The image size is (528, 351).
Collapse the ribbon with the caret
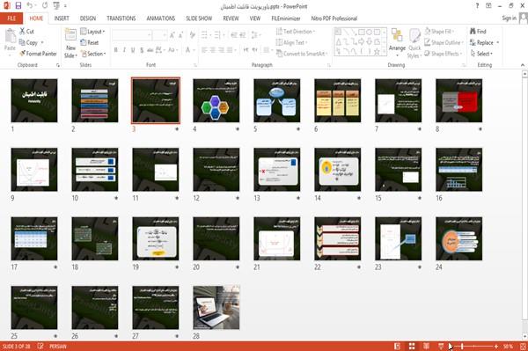[x=523, y=65]
